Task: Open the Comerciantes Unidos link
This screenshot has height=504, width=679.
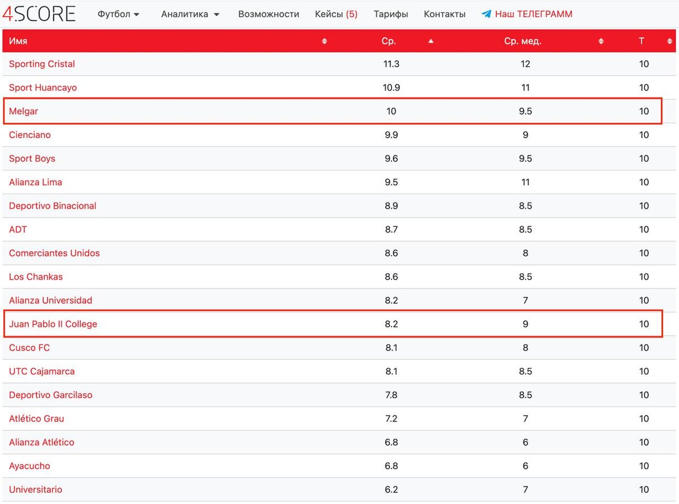Action: (54, 253)
